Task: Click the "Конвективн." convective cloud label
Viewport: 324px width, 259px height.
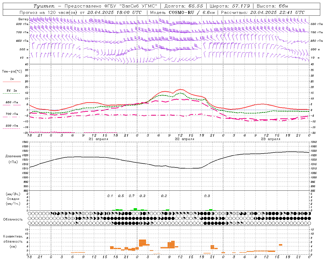Action: [x=13, y=236]
